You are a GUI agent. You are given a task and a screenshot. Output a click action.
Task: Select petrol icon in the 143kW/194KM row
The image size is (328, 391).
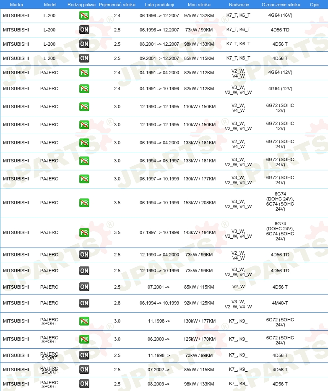click(x=84, y=232)
